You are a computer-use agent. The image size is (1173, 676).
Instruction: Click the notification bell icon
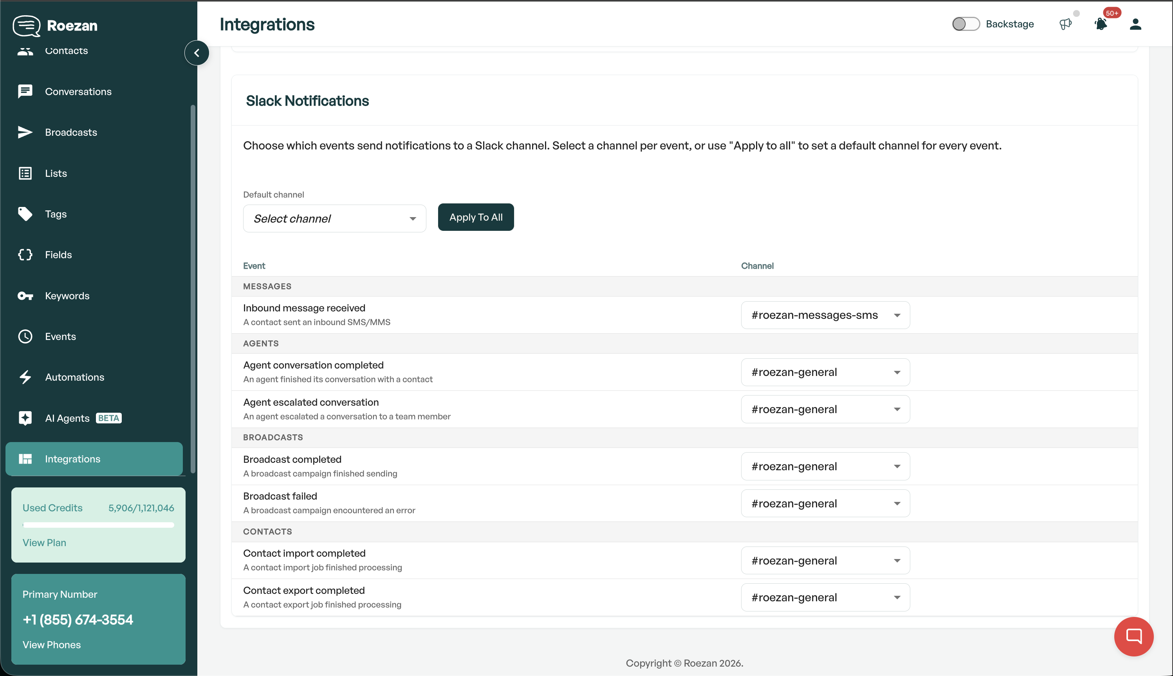click(1101, 24)
